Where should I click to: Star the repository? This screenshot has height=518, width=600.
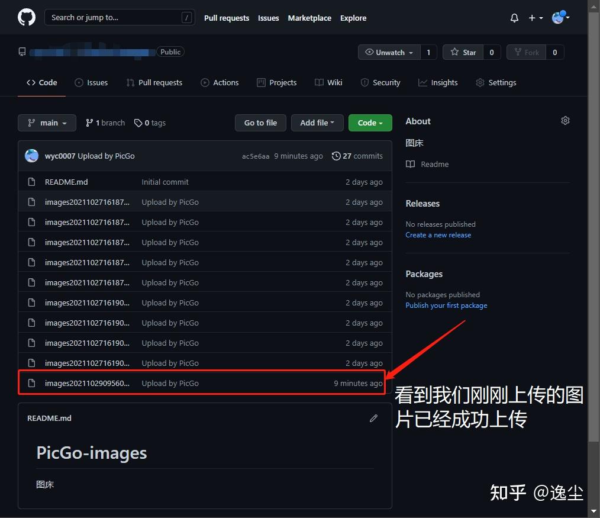463,52
